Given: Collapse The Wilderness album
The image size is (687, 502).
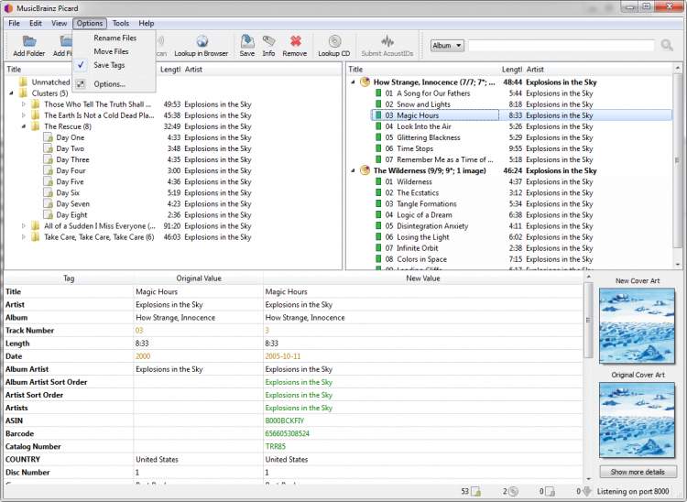Looking at the screenshot, I should coord(354,170).
